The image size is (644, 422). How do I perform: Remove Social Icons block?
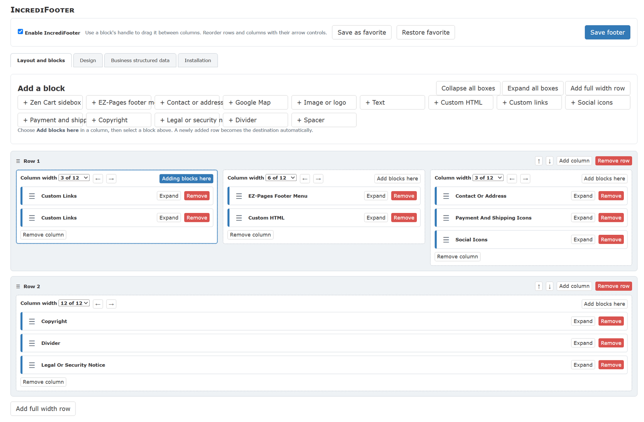tap(611, 239)
